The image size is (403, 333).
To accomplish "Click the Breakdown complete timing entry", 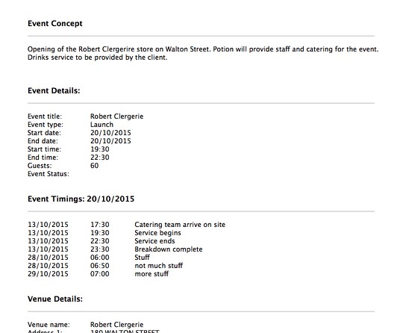I will click(169, 249).
